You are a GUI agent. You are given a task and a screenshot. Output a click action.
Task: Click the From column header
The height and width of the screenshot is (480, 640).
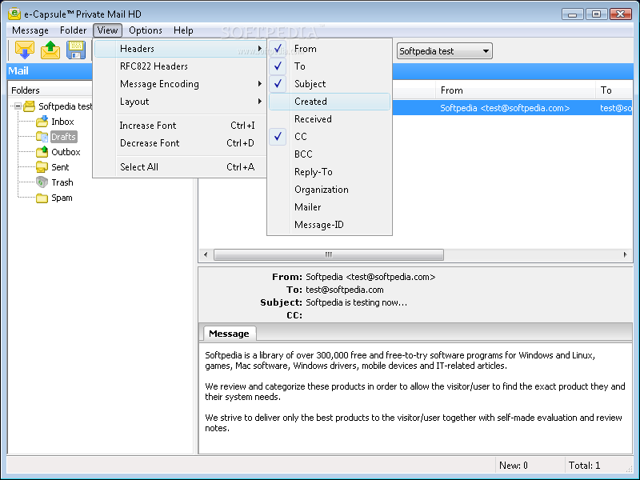[x=516, y=90]
